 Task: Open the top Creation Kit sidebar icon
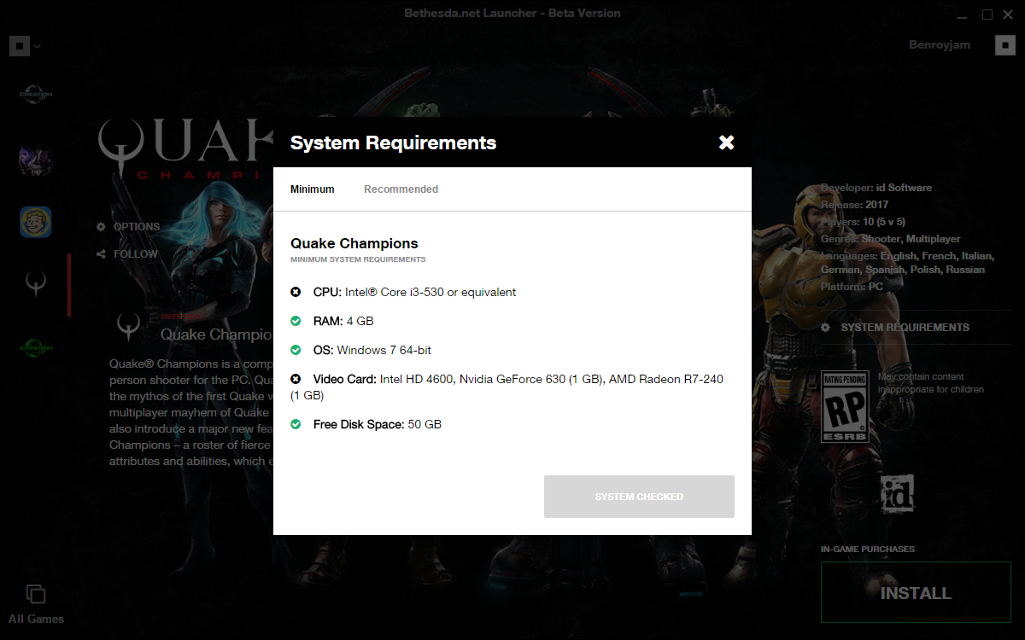pos(36,95)
